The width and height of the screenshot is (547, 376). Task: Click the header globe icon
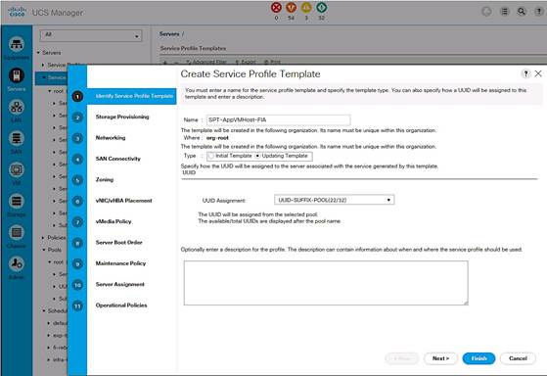pos(486,12)
